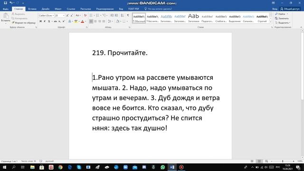Toggle bold (Ж) formatting

(40, 21)
